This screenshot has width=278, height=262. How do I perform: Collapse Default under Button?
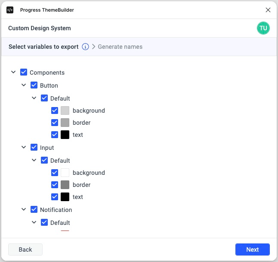[34, 98]
